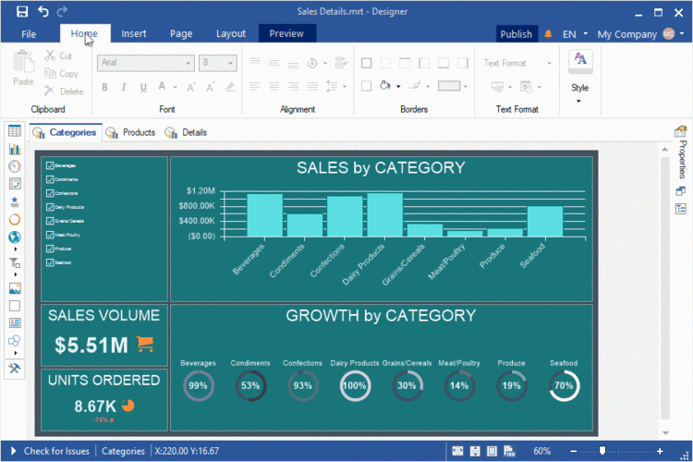693x462 pixels.
Task: Add a pivot table element from the toolbox
Action: (15, 184)
